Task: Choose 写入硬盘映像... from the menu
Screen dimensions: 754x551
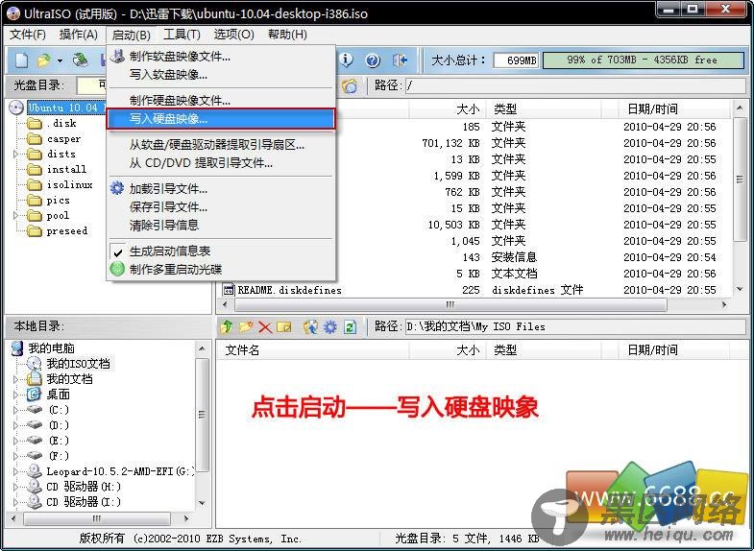Action: point(221,119)
